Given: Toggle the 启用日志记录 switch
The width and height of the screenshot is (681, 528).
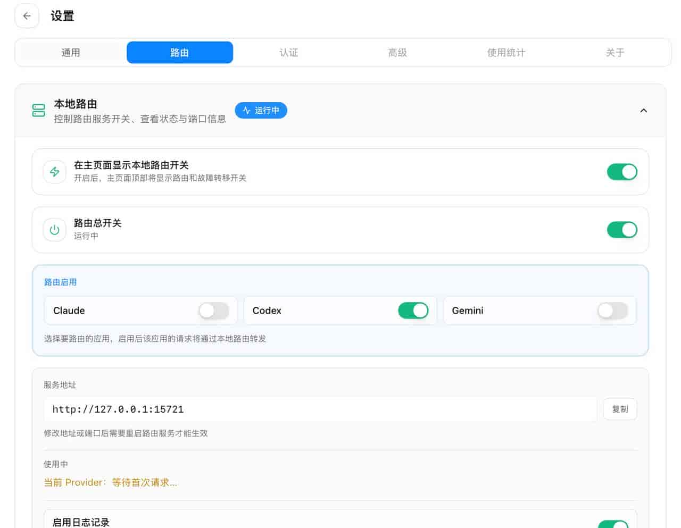Looking at the screenshot, I should click(x=613, y=524).
